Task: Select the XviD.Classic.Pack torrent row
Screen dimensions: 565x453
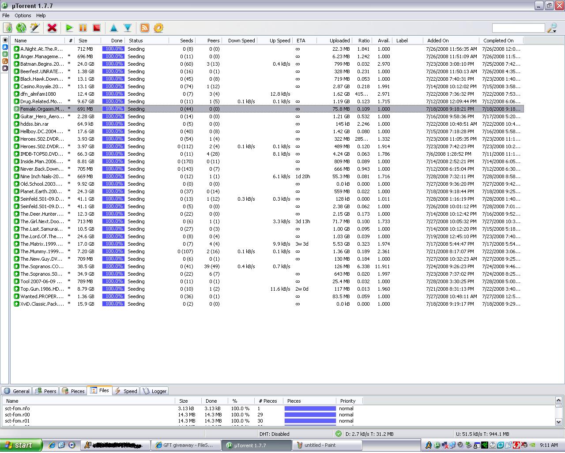Action: click(x=267, y=304)
